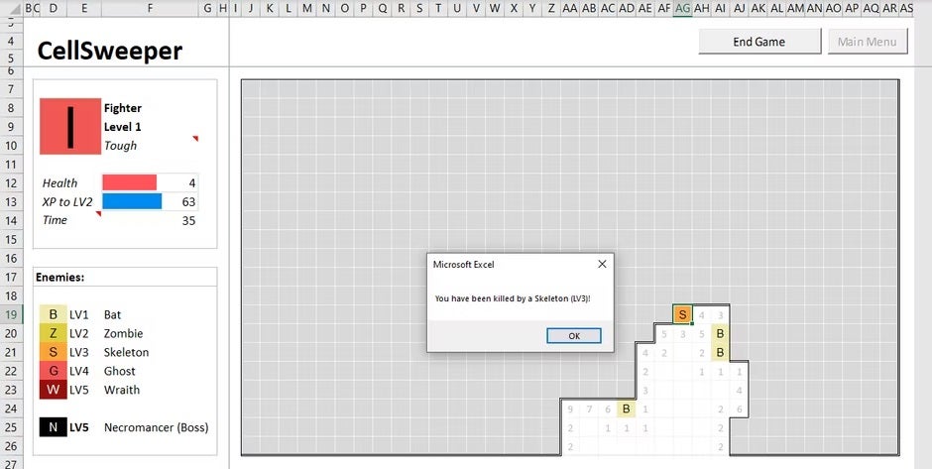Select row 19 header
The height and width of the screenshot is (469, 932).
[x=12, y=315]
